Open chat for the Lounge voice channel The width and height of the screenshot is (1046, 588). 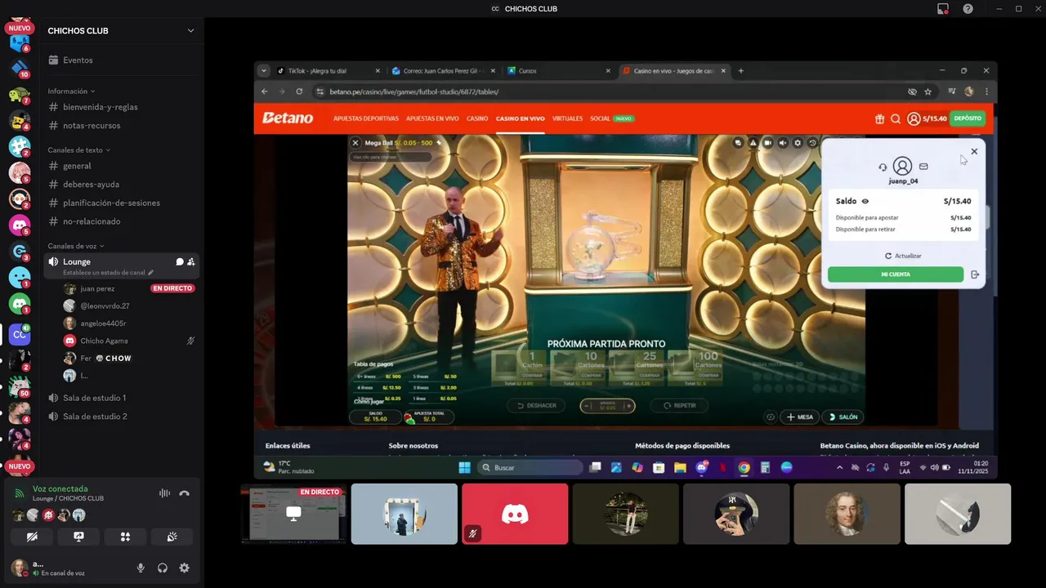click(x=180, y=262)
